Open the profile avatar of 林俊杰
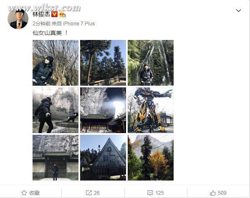The height and width of the screenshot is (198, 250). (18, 19)
